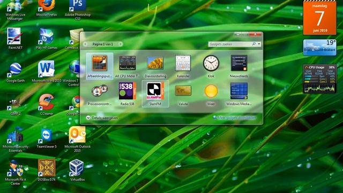Open TeamViewer 5 desktop shortcut
Screen dimensions: 343x193
[47, 138]
